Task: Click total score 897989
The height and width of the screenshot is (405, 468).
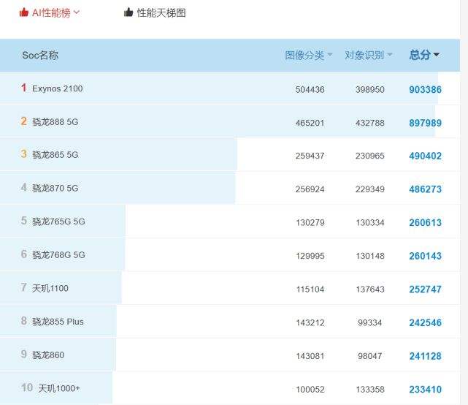Action: [426, 123]
